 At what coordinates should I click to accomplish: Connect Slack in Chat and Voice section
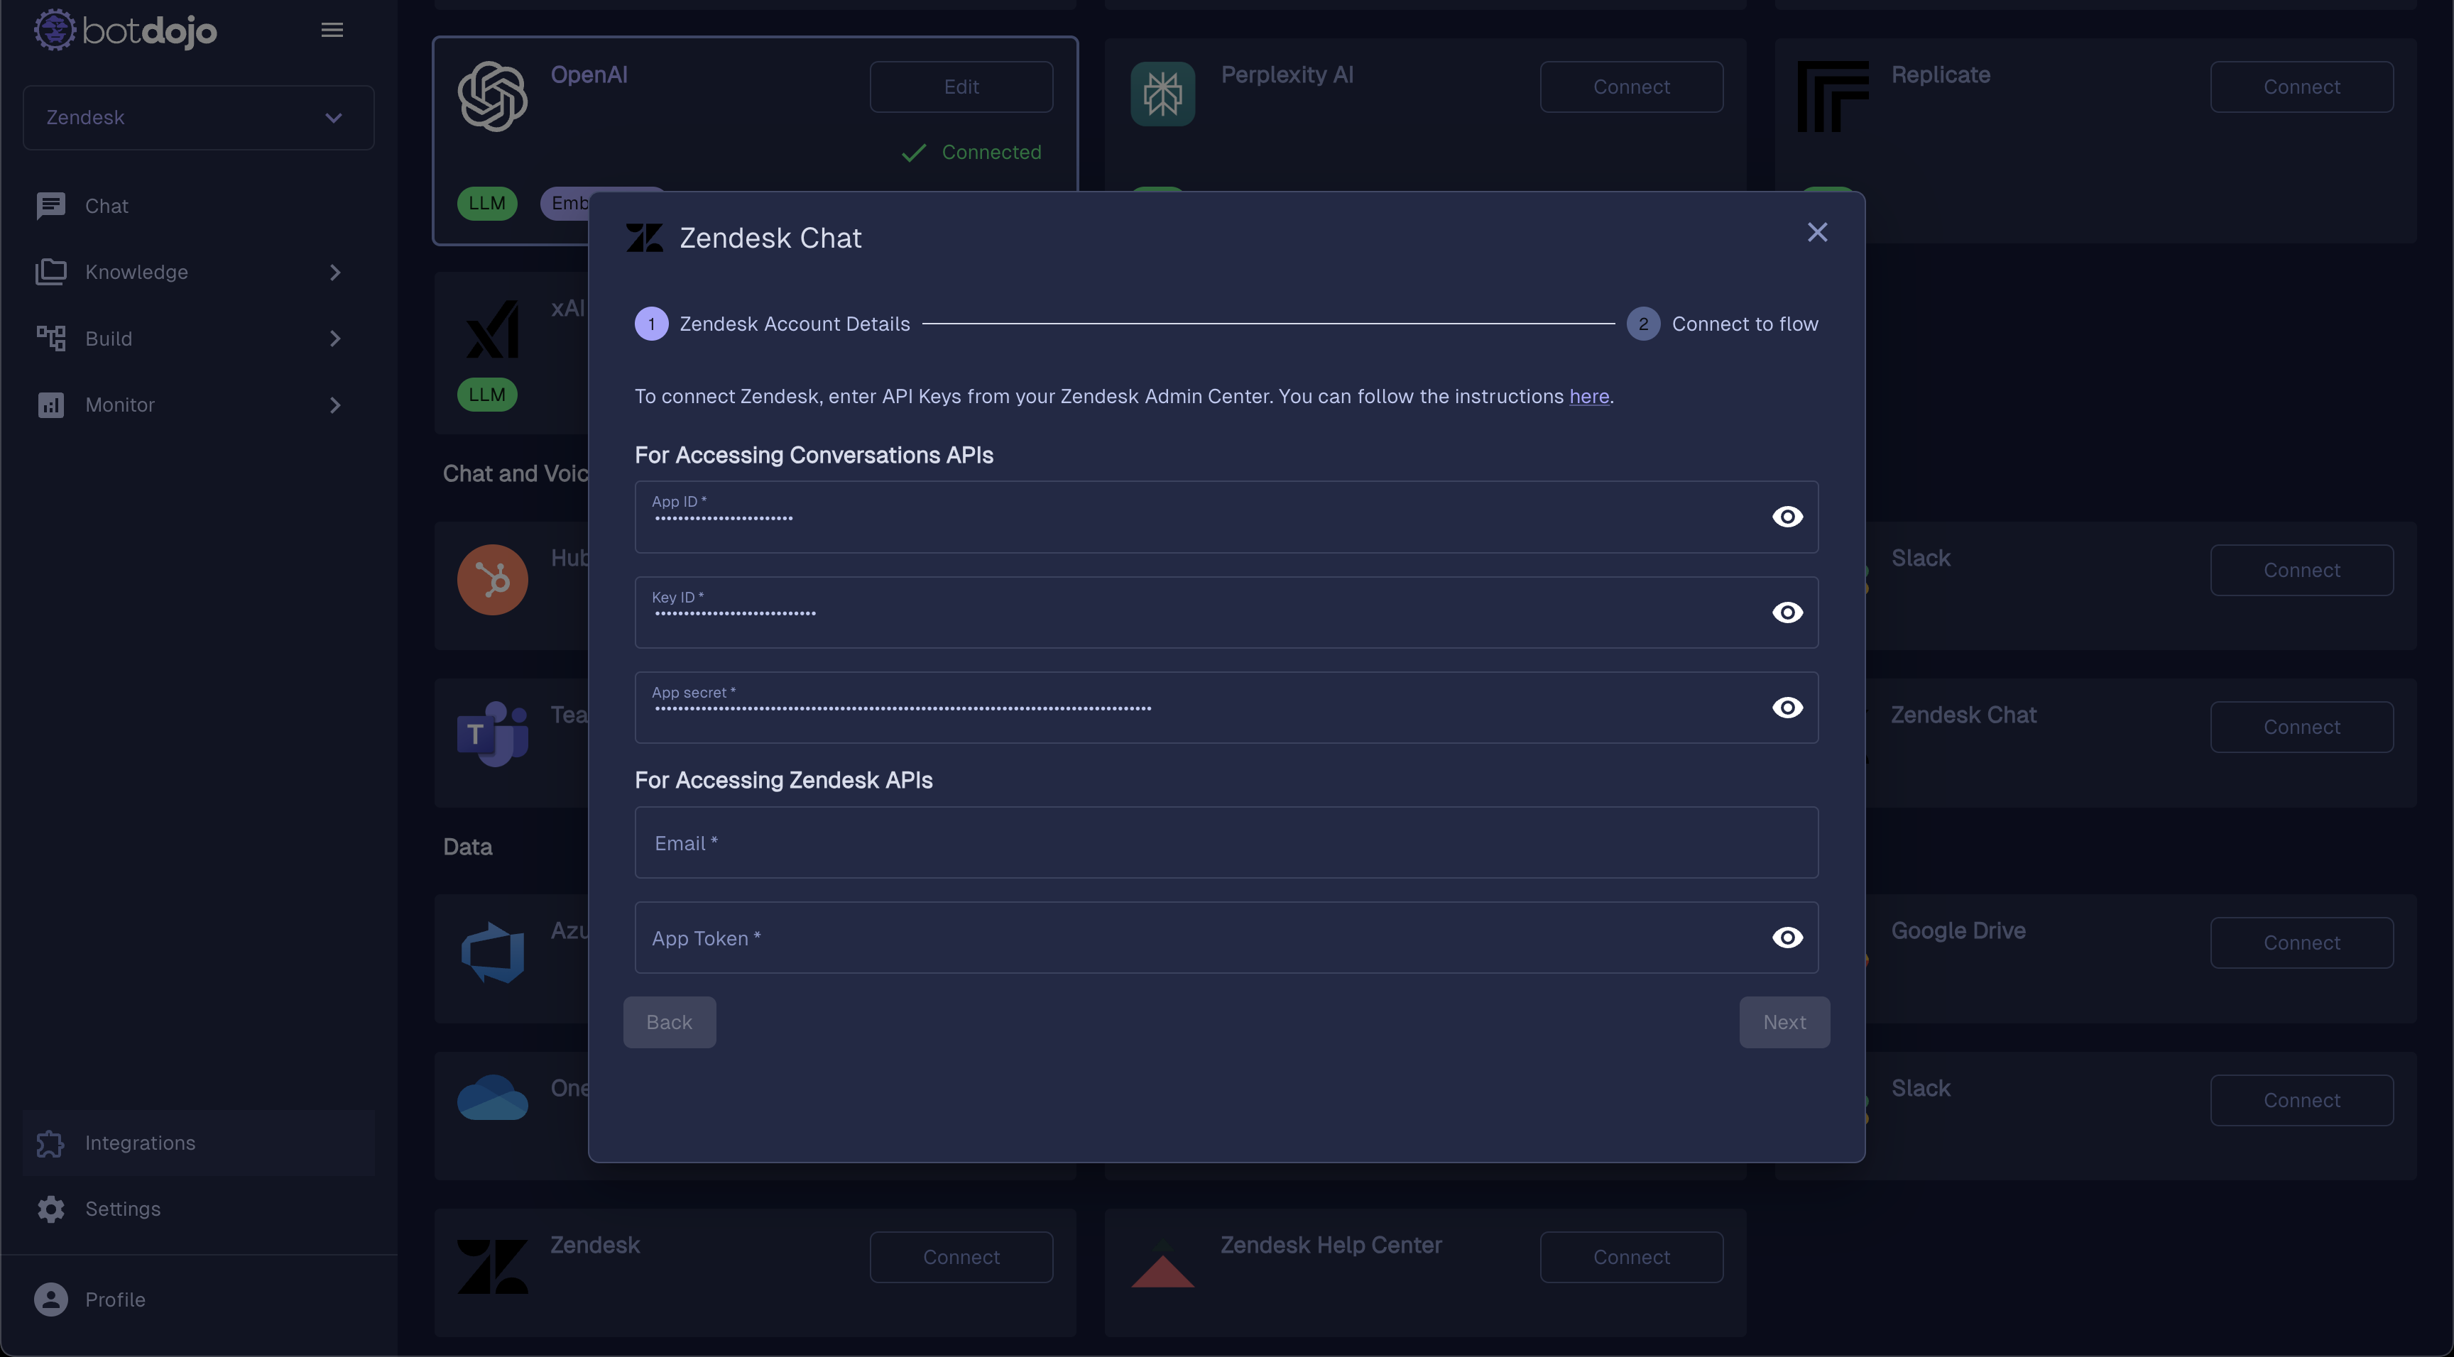pyautogui.click(x=2301, y=571)
